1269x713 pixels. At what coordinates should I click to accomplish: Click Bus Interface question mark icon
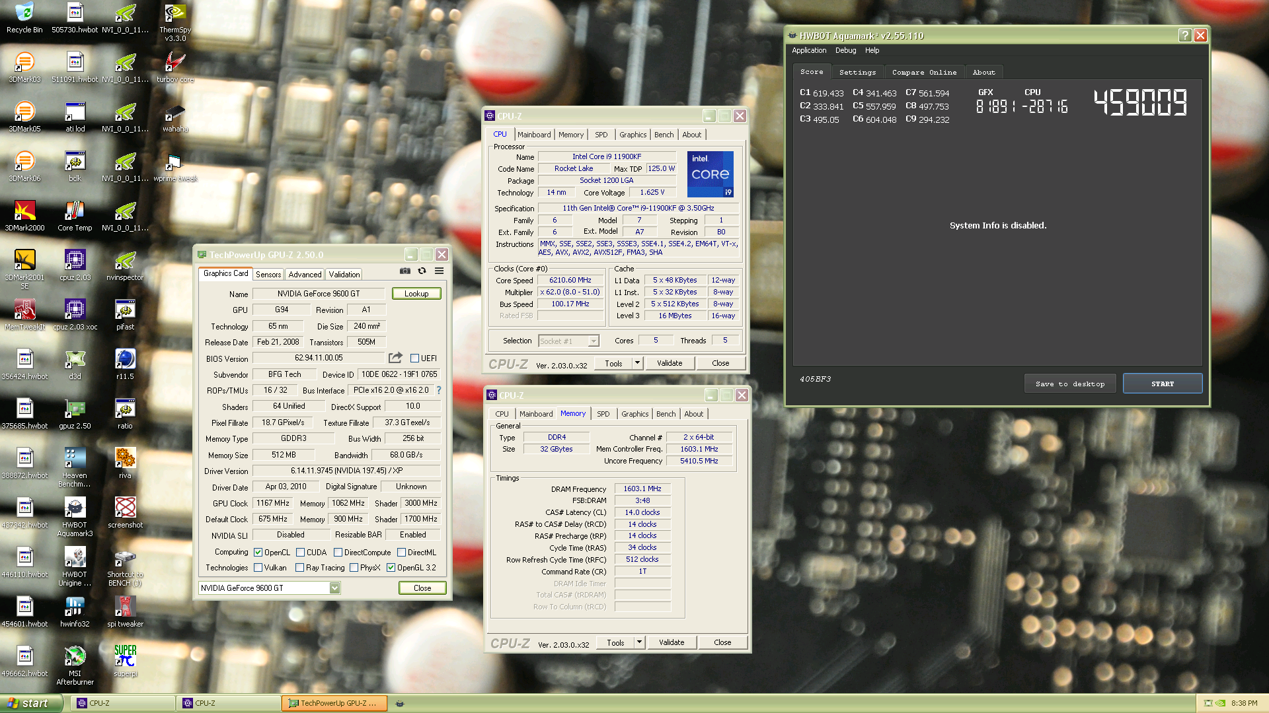439,390
